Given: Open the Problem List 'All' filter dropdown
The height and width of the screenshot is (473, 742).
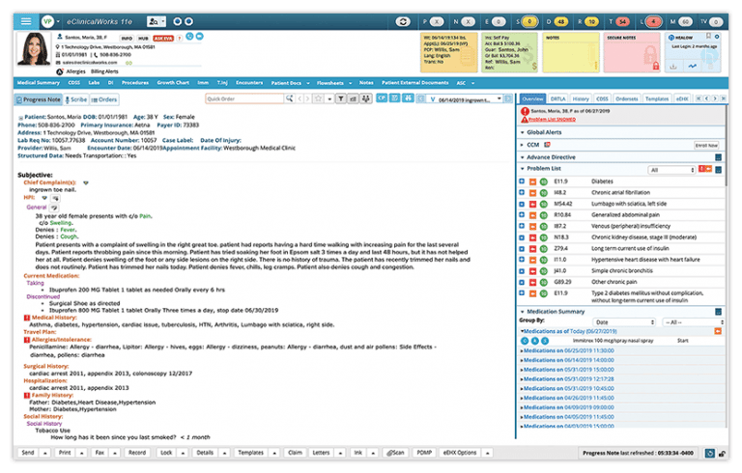Looking at the screenshot, I should [671, 170].
